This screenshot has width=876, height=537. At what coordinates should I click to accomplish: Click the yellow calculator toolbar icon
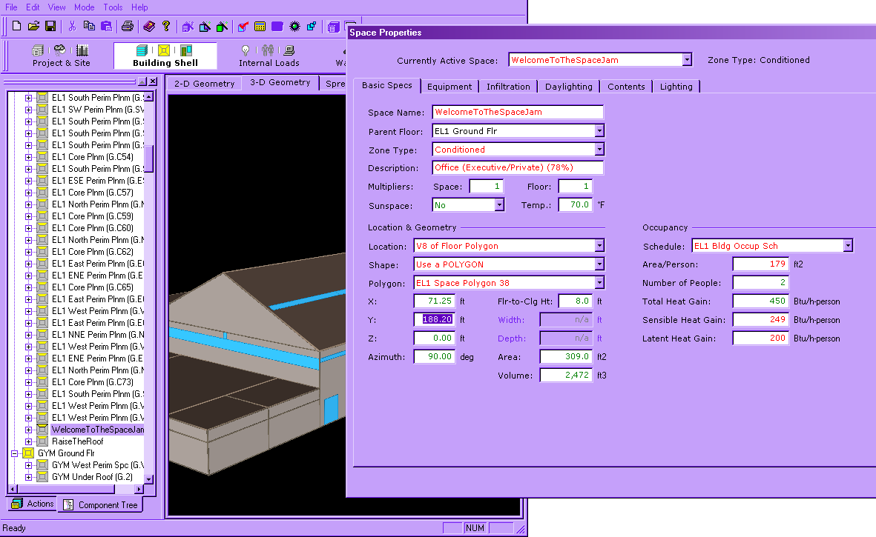click(260, 27)
